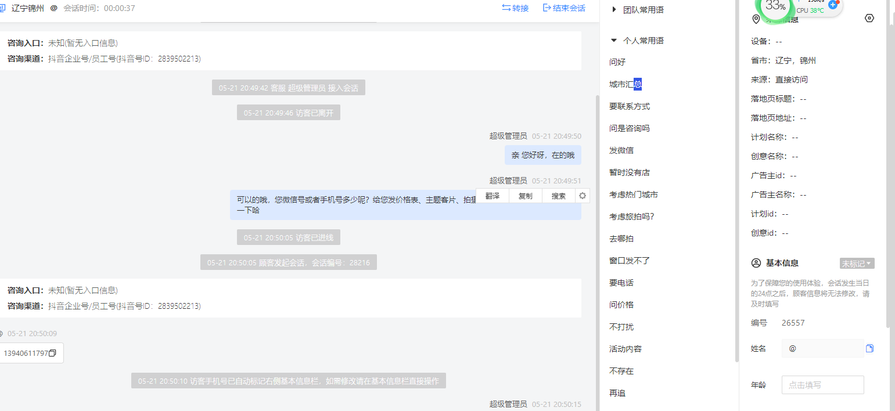Click 复制 in the message popup
The image size is (895, 411).
[x=526, y=196]
